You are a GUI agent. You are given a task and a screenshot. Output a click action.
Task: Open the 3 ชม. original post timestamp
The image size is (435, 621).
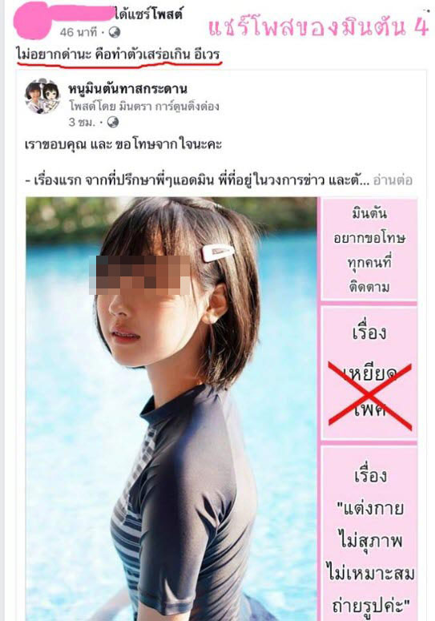[82, 122]
